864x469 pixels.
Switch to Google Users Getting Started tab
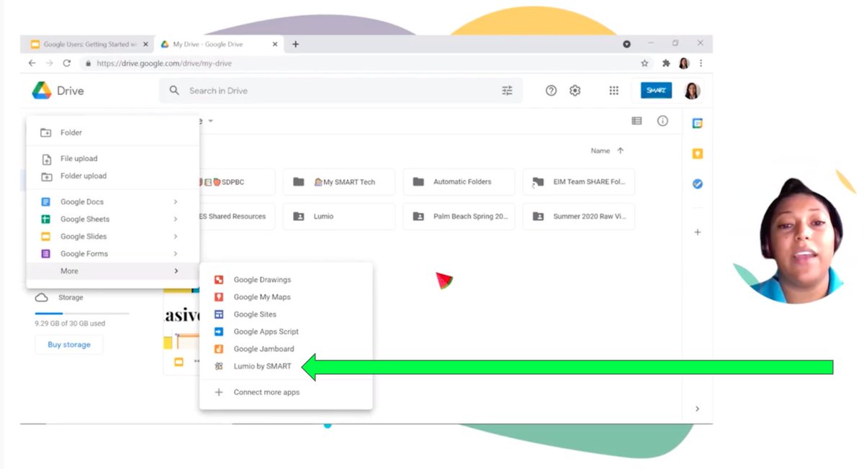pos(89,44)
